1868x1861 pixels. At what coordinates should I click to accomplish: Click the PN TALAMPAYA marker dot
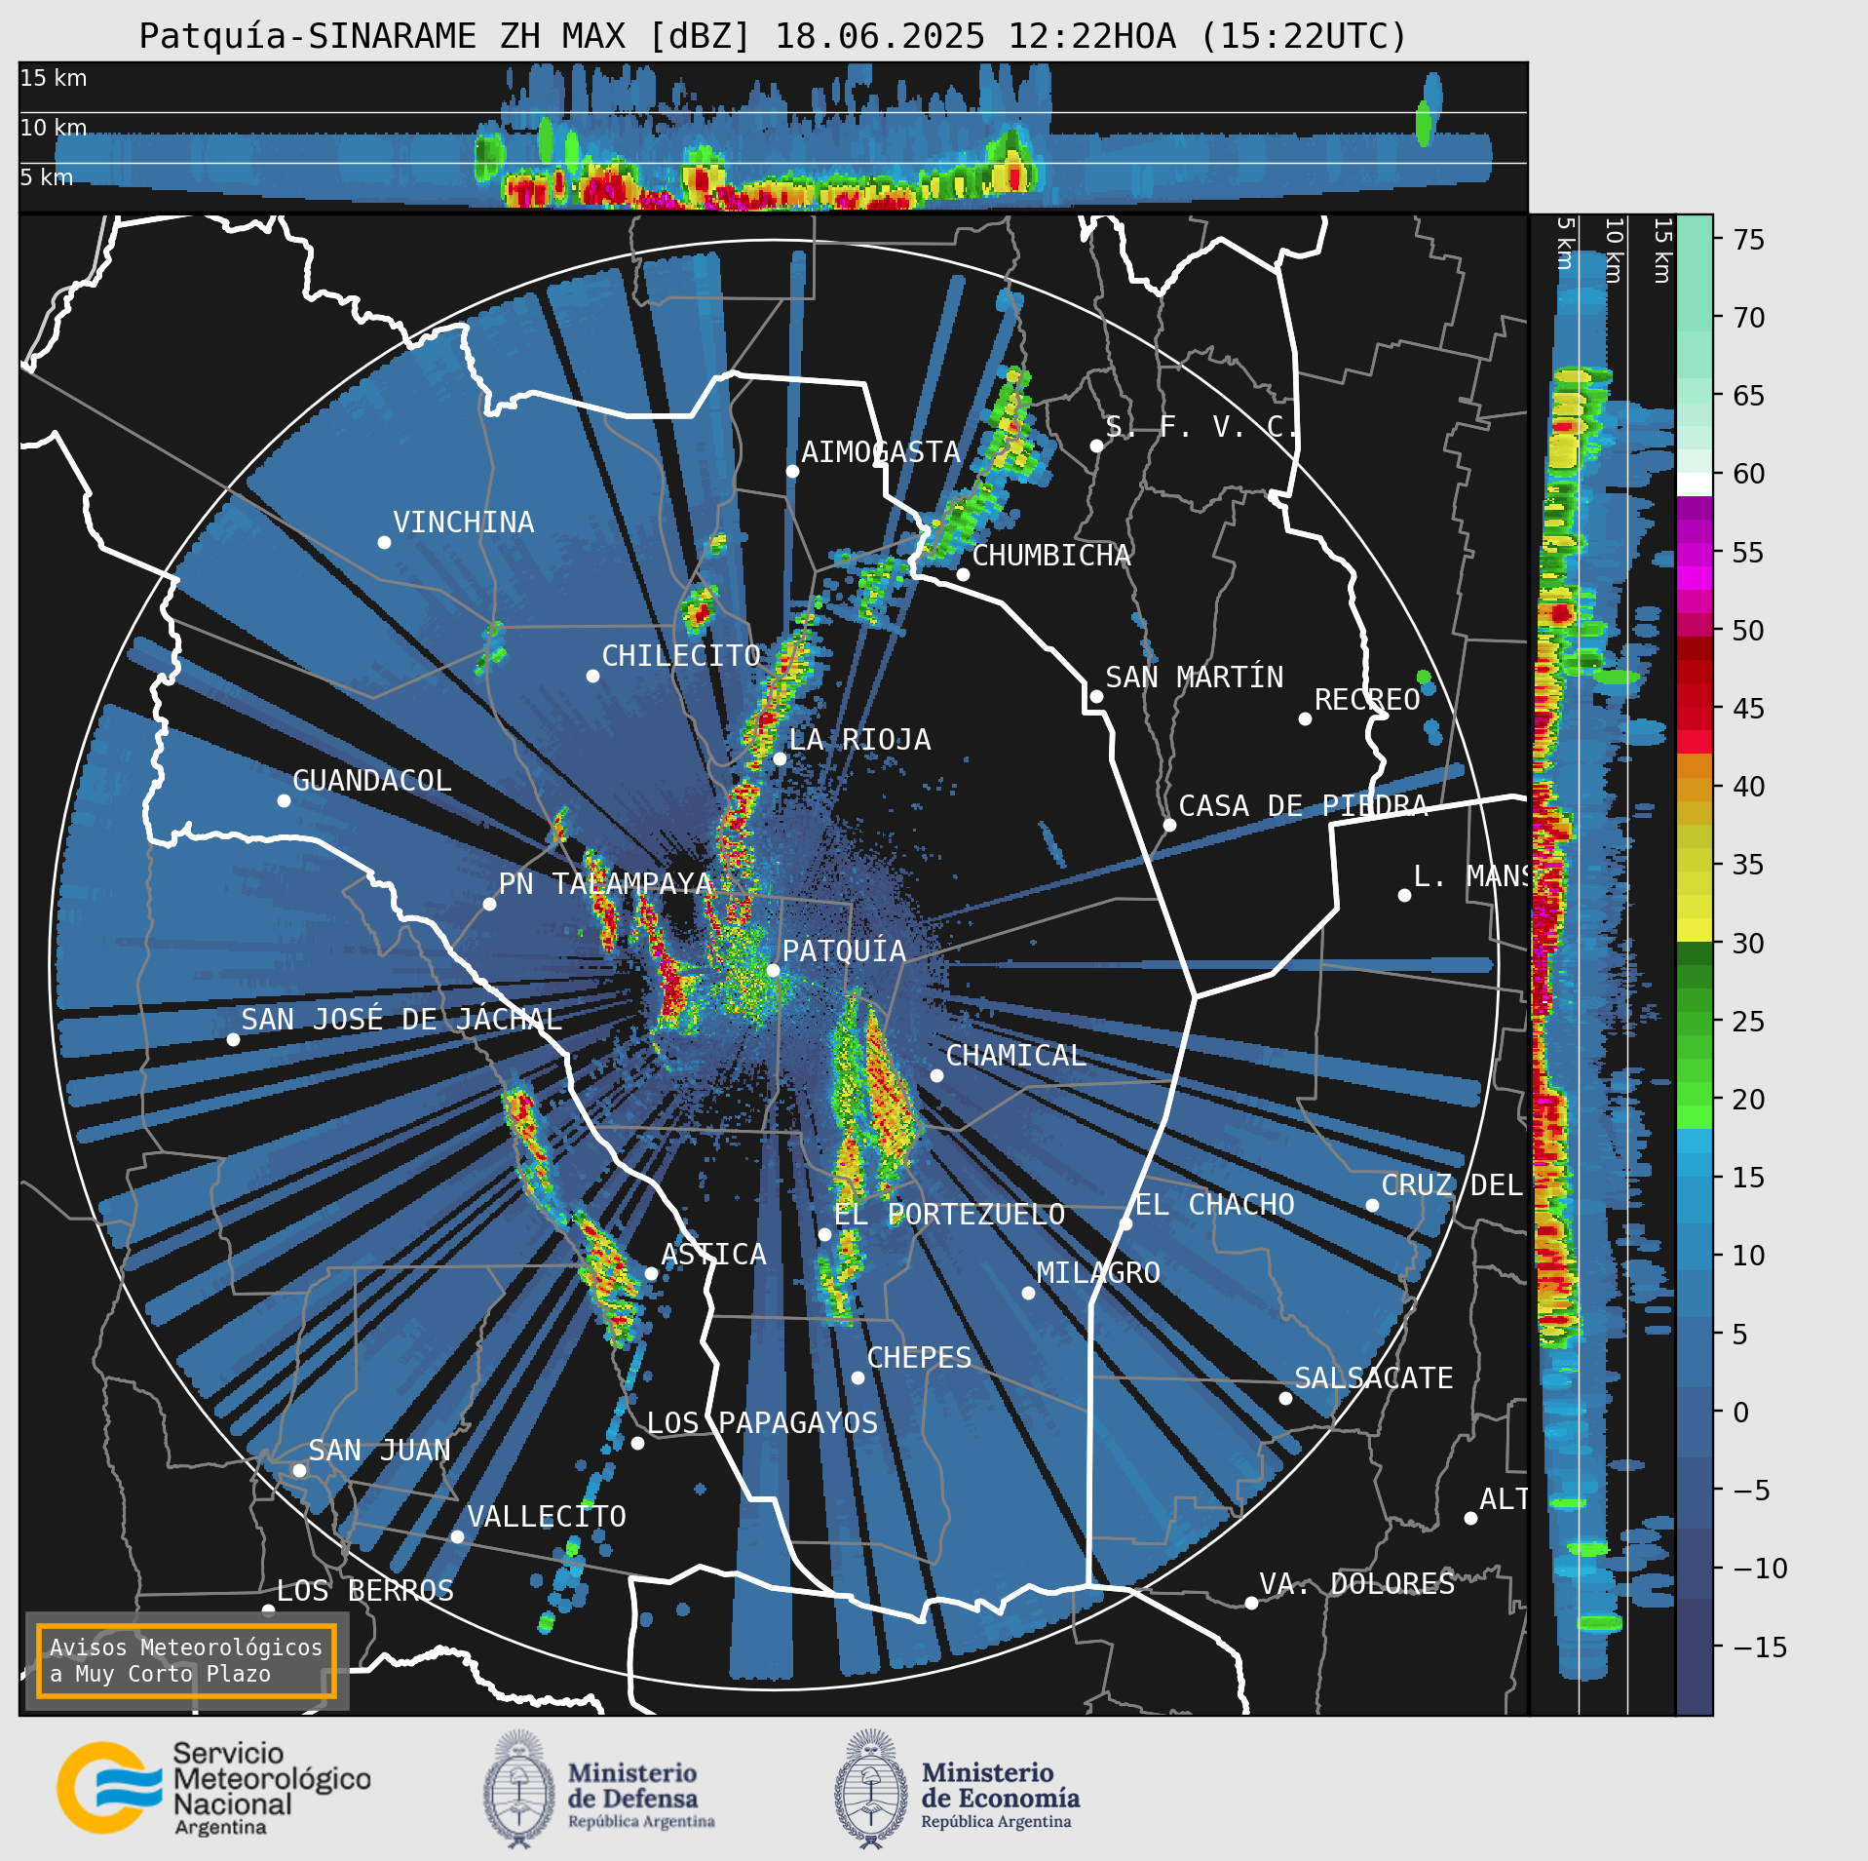(489, 904)
